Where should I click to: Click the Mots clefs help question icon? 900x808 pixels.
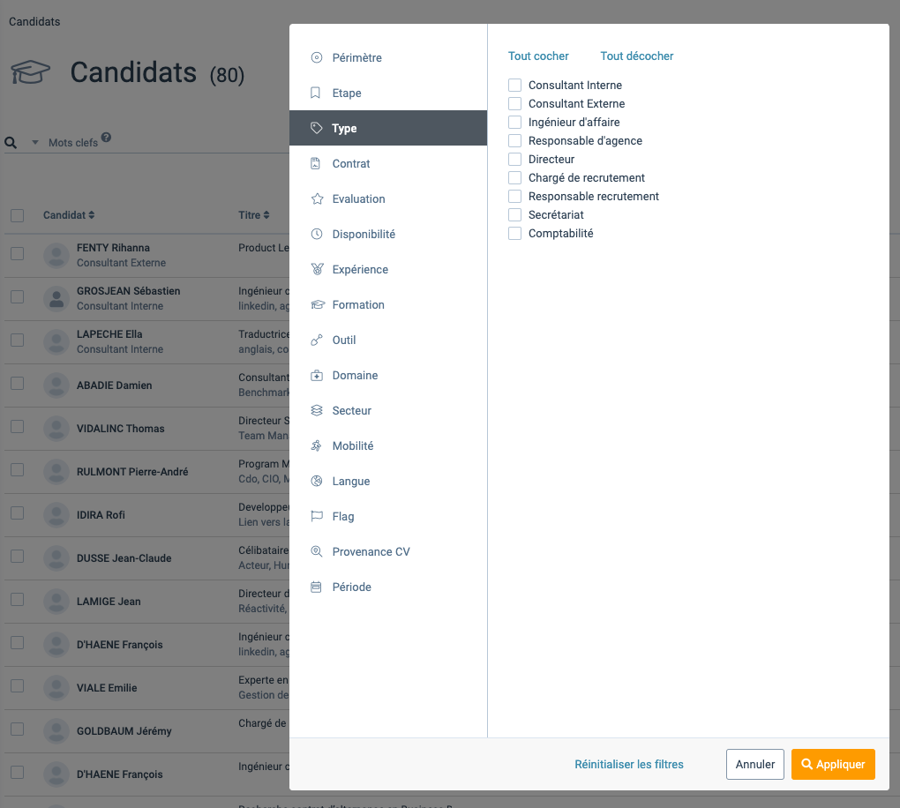(106, 138)
